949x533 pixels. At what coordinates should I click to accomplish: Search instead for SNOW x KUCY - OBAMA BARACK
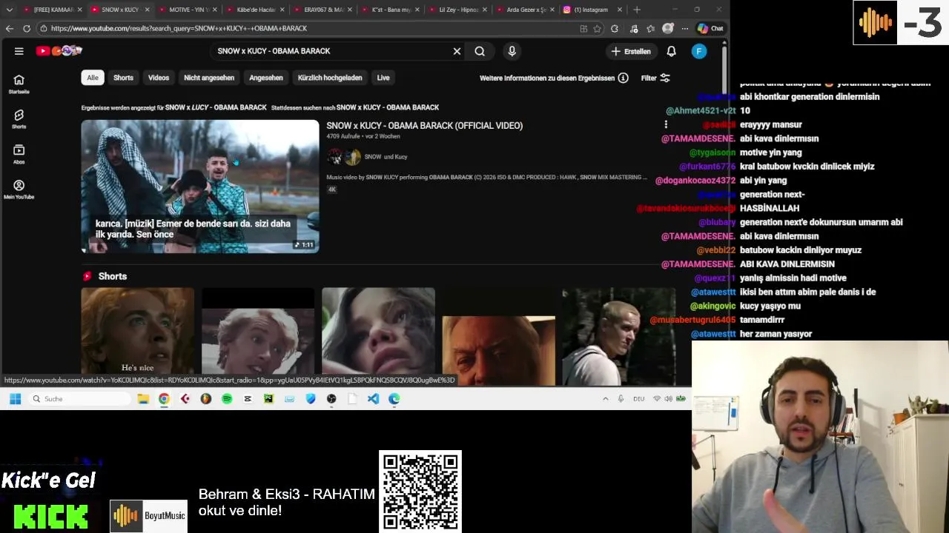click(388, 107)
